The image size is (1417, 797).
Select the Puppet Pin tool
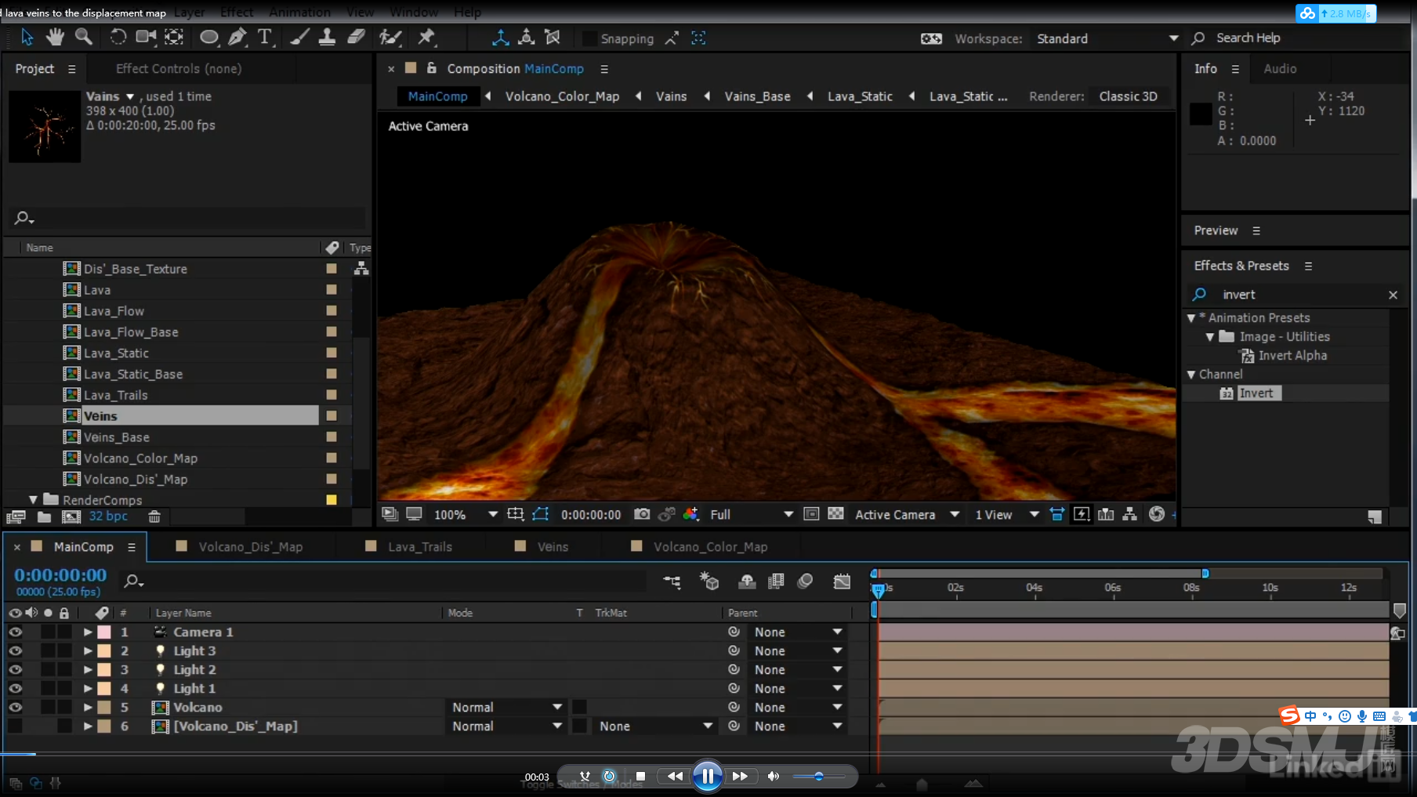coord(426,37)
